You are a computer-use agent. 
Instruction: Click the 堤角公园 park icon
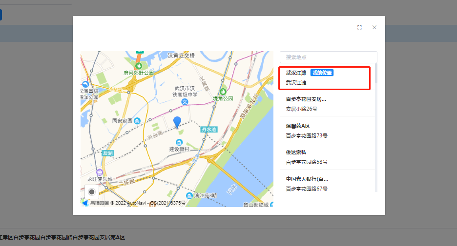tap(223, 91)
